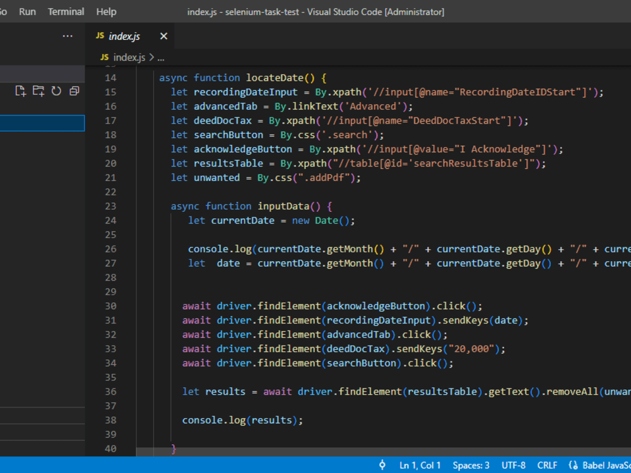Open the More Actions ellipsis above the Explorer
631x473 pixels.
coord(68,36)
